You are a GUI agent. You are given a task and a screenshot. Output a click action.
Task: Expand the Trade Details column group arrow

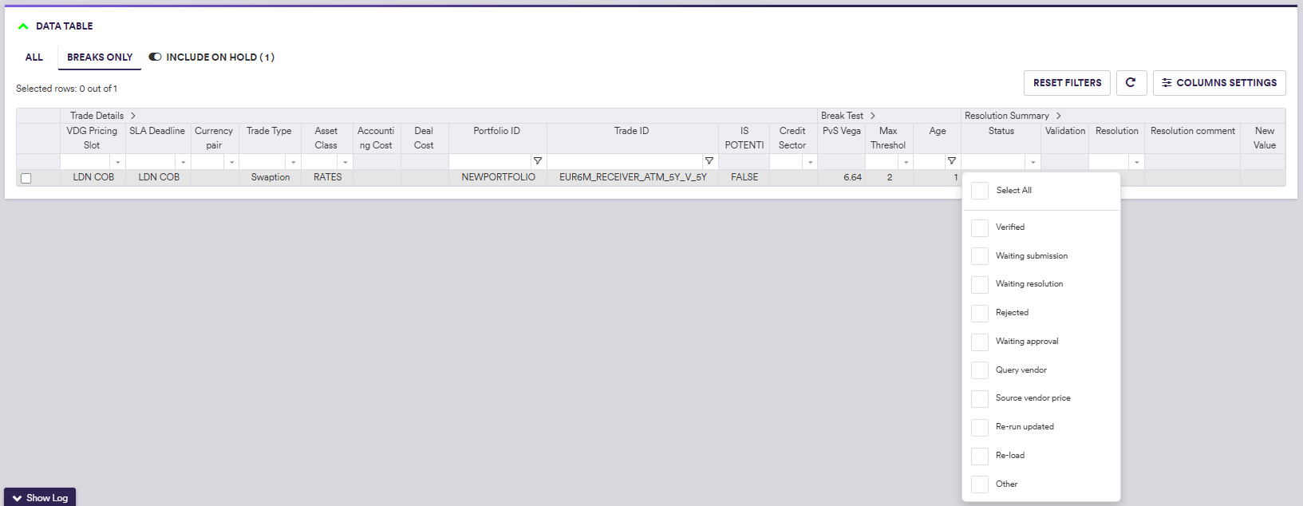coord(133,116)
